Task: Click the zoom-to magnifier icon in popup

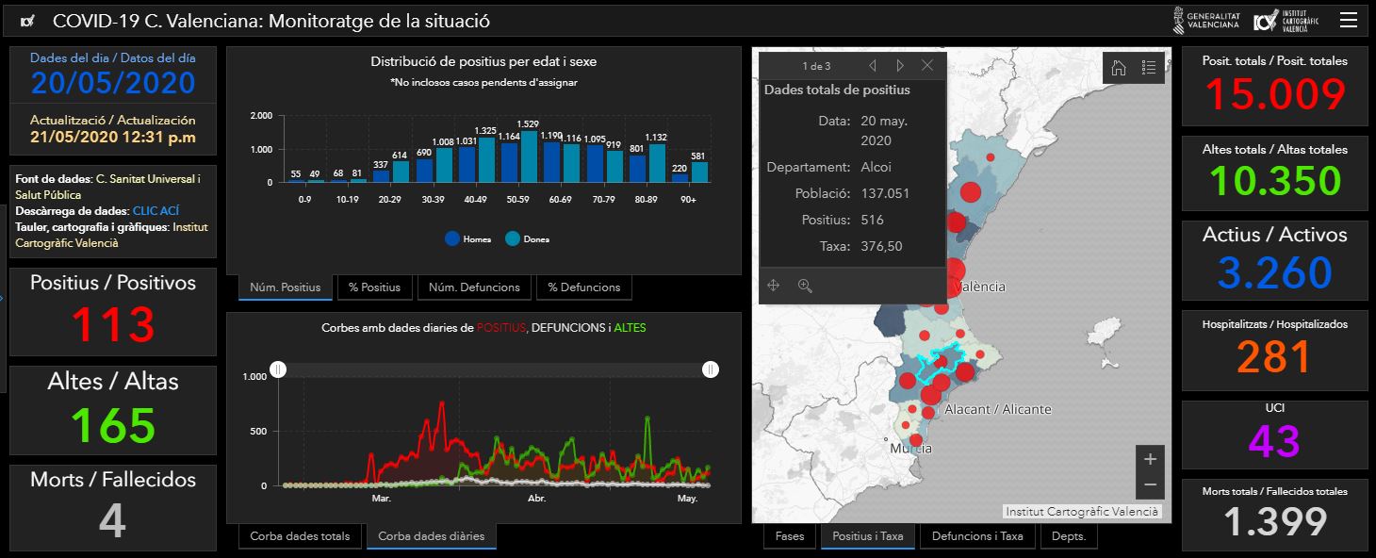Action: pyautogui.click(x=805, y=286)
